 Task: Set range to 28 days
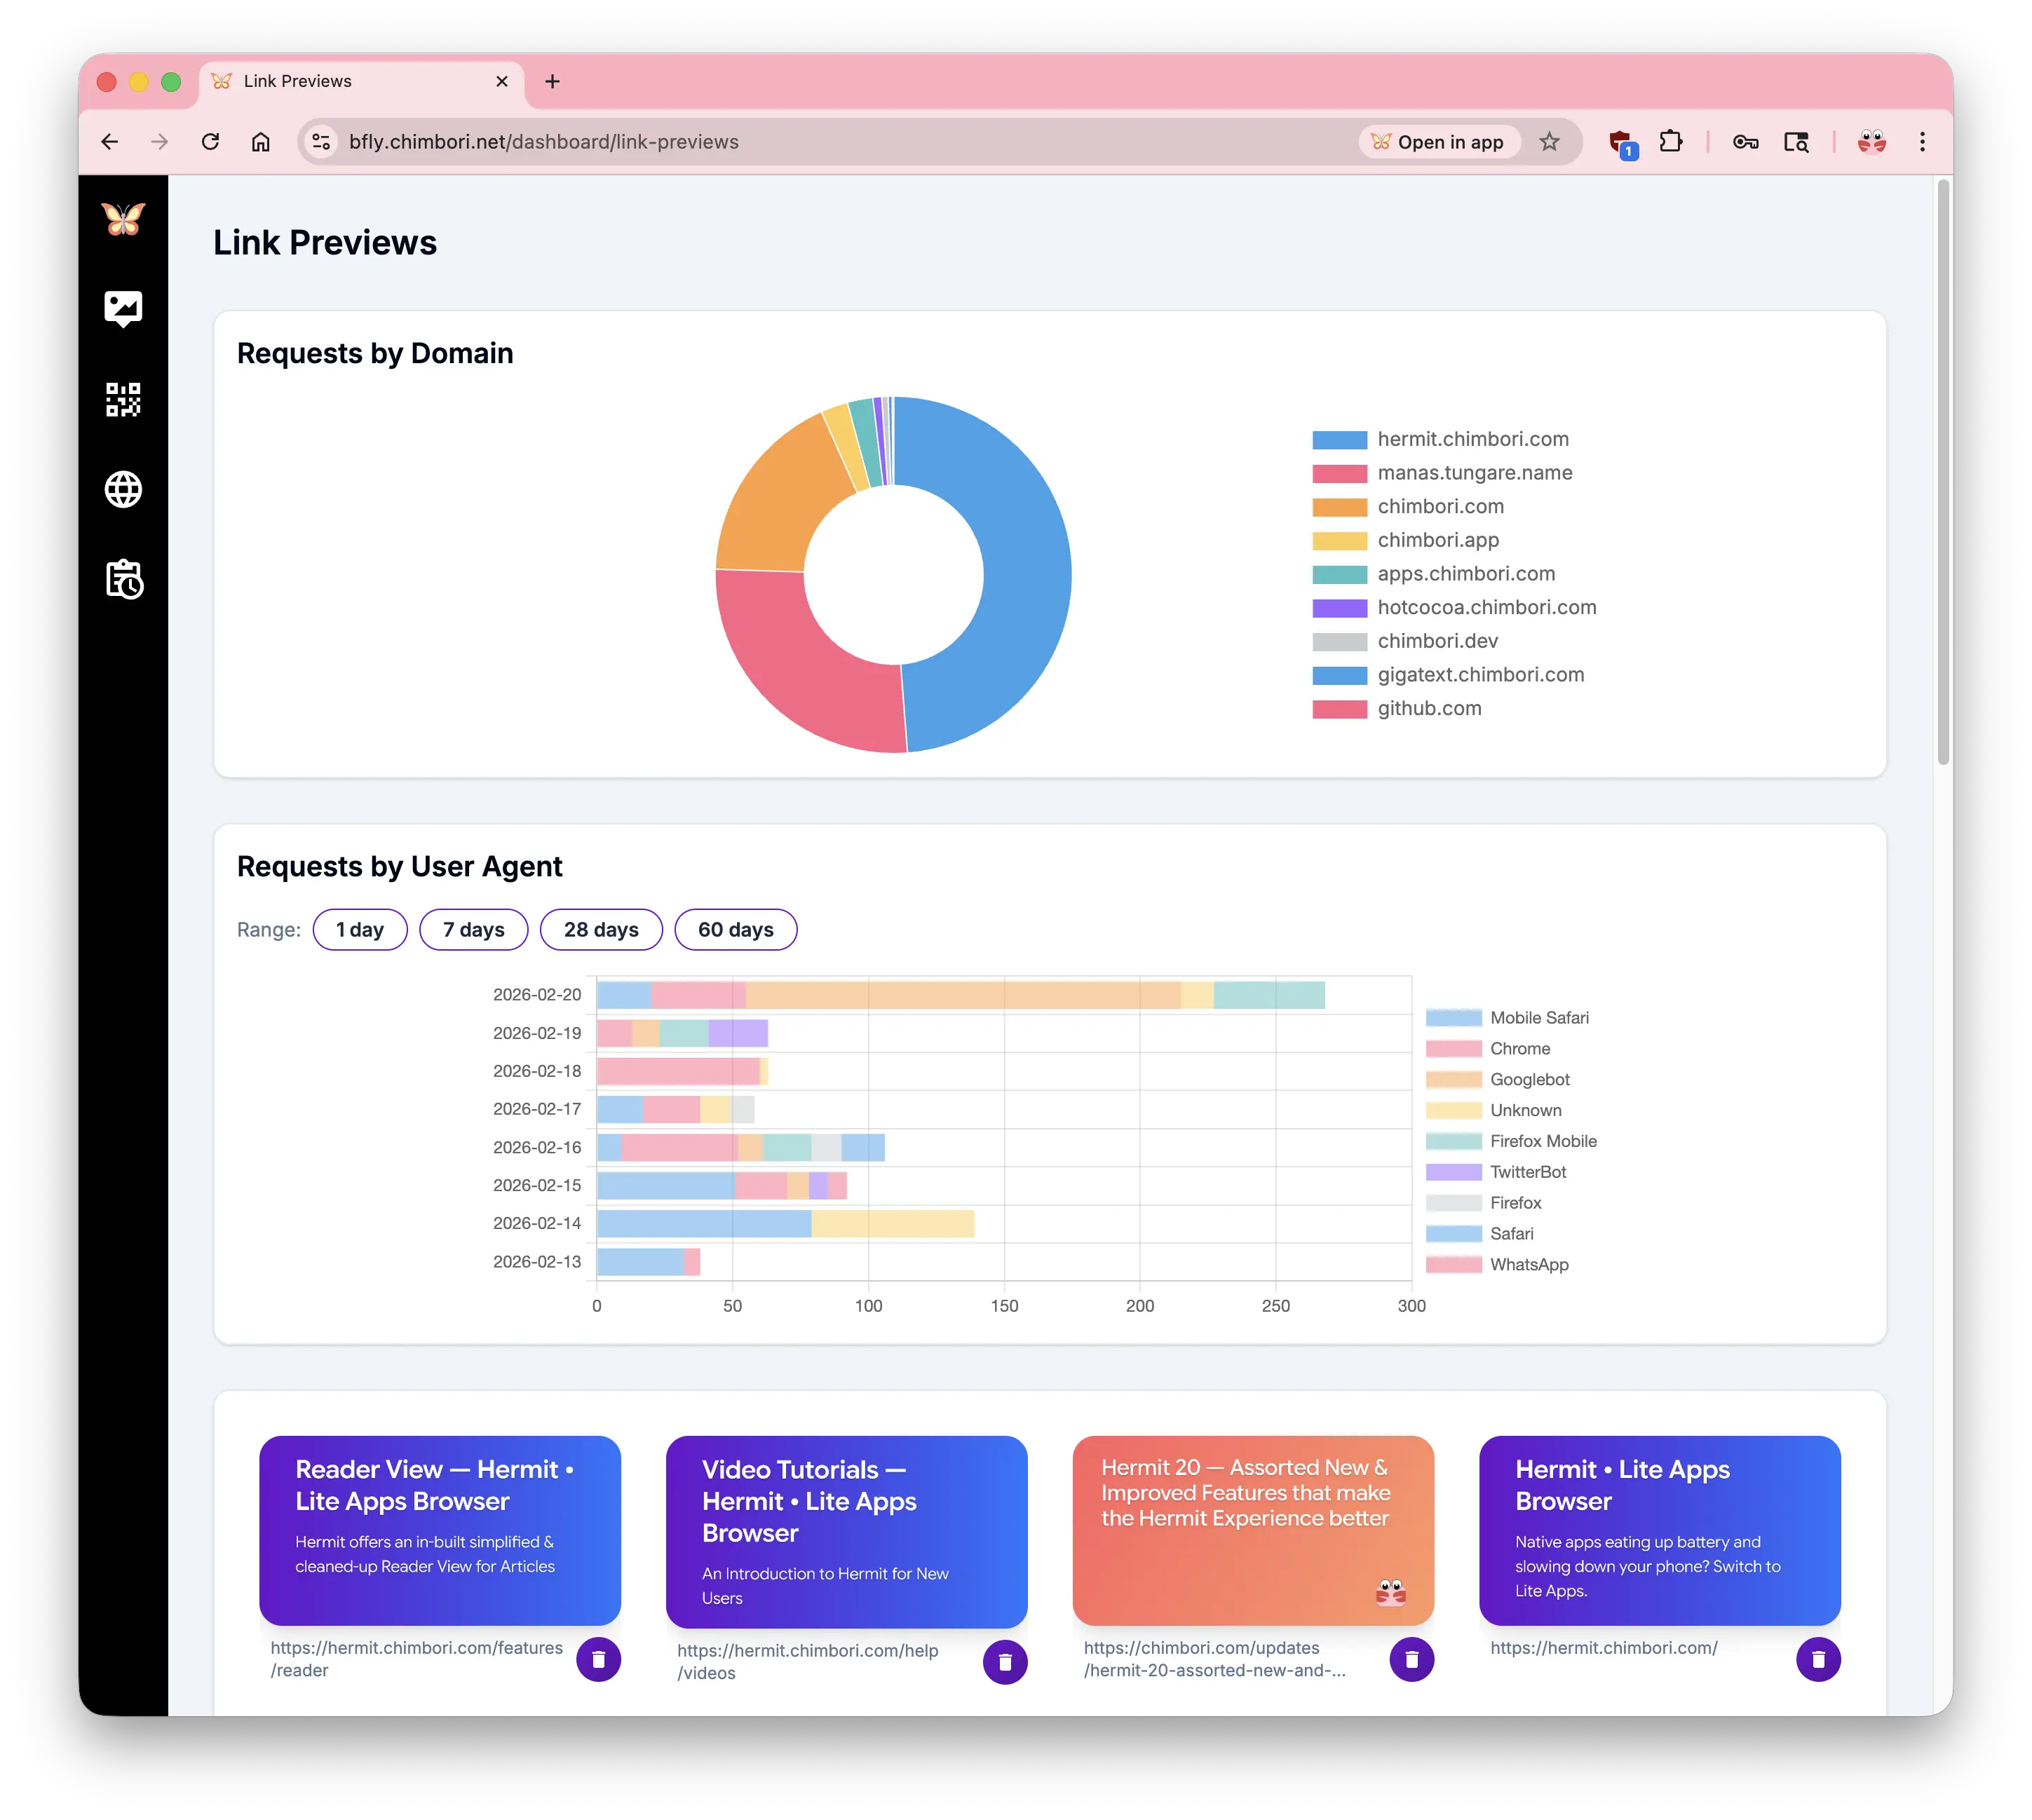pyautogui.click(x=601, y=930)
